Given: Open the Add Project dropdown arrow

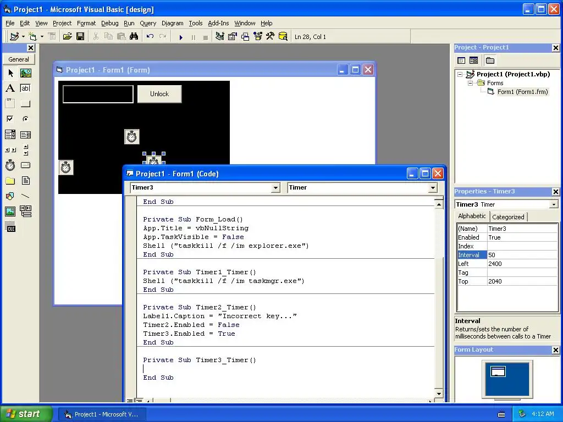Looking at the screenshot, I should (23, 37).
